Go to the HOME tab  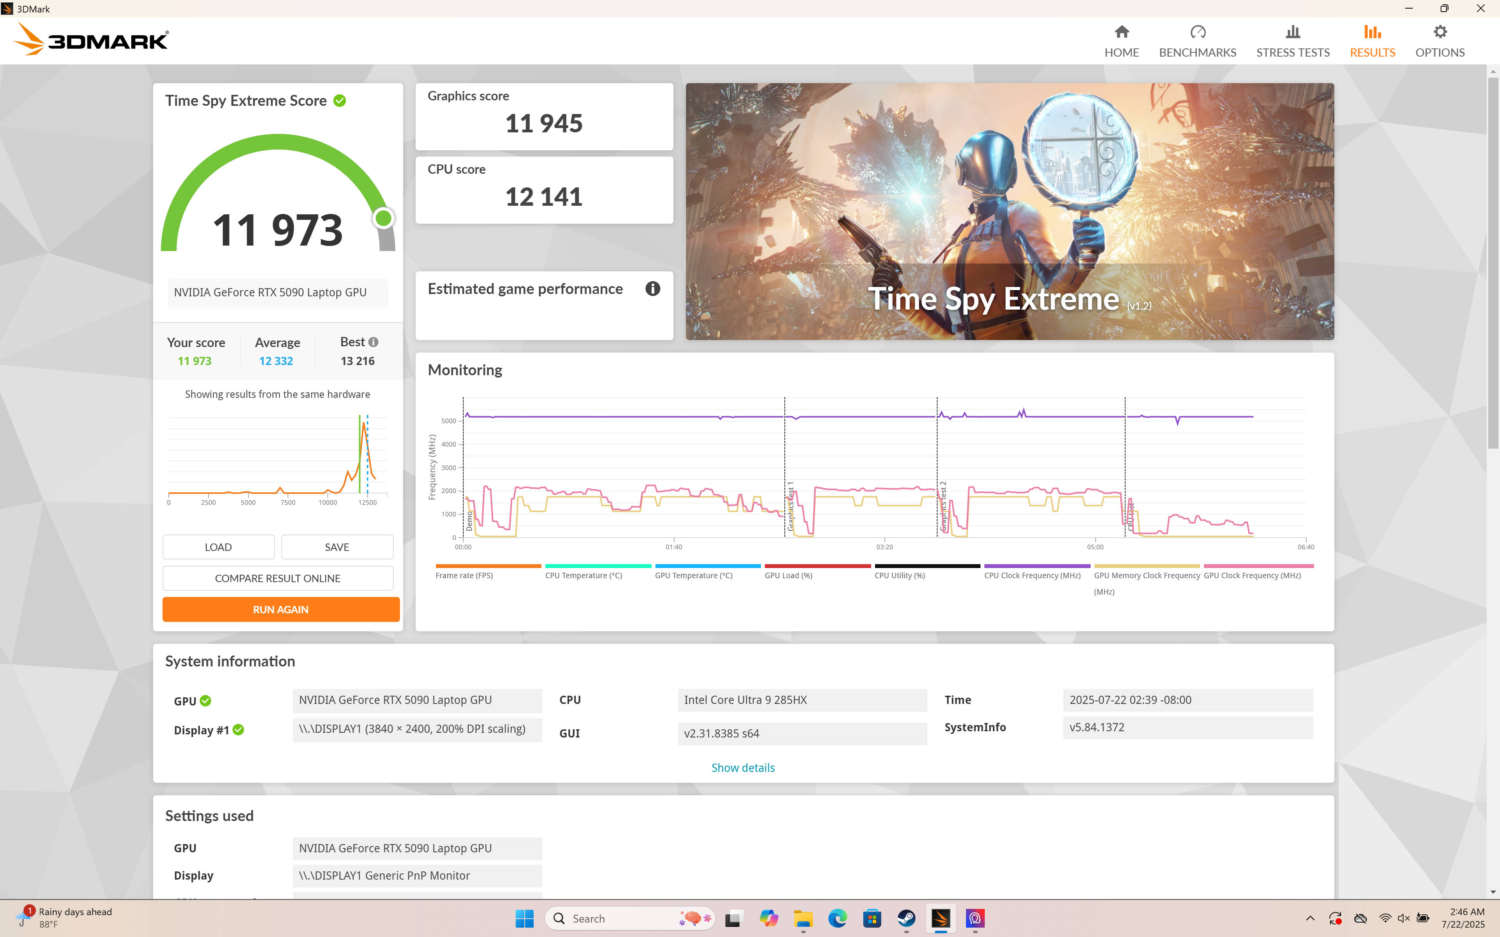[1121, 41]
